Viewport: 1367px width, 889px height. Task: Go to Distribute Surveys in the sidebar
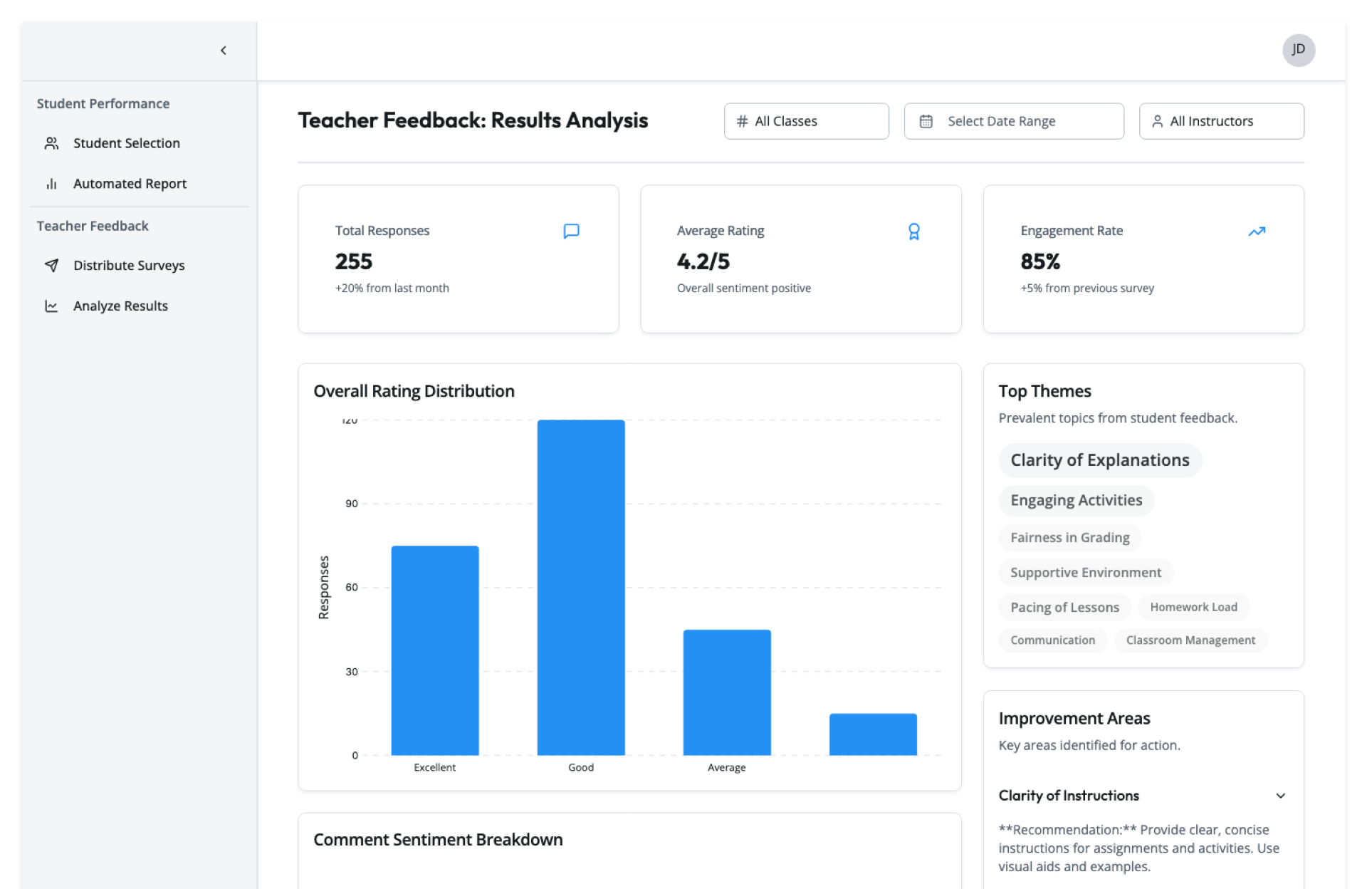pos(129,266)
